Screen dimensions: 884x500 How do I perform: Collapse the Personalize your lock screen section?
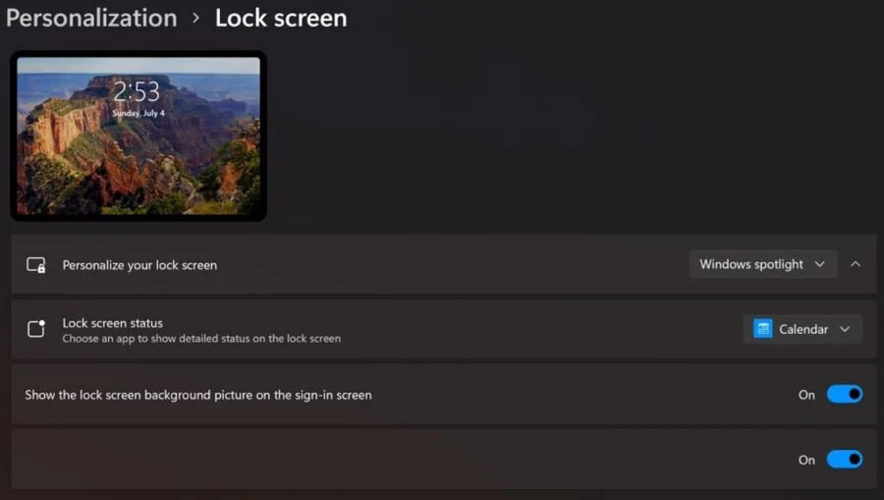856,264
